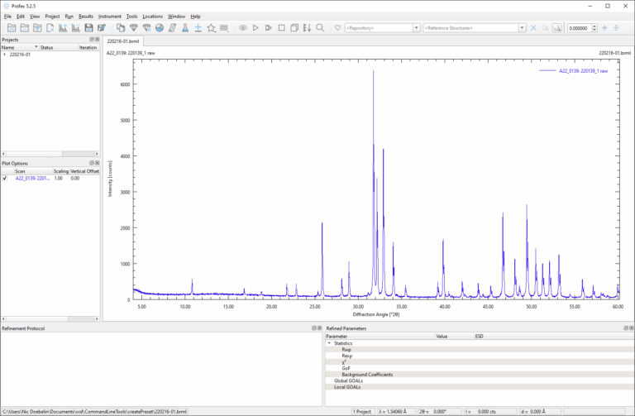Open the Instrument menu
The width and height of the screenshot is (635, 416).
109,16
